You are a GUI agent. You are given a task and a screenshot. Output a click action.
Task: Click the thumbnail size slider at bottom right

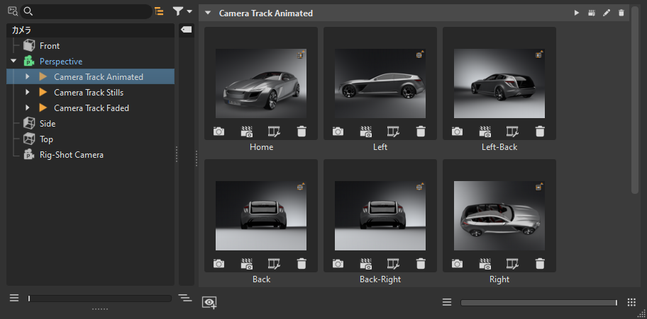click(538, 303)
